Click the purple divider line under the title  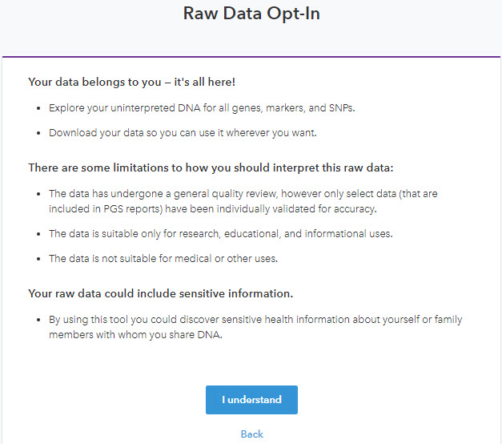(251, 57)
